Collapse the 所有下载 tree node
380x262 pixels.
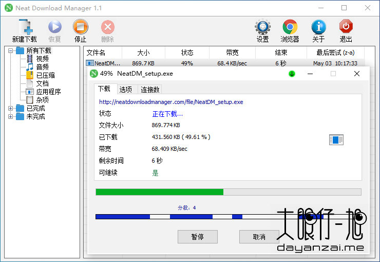coord(10,50)
